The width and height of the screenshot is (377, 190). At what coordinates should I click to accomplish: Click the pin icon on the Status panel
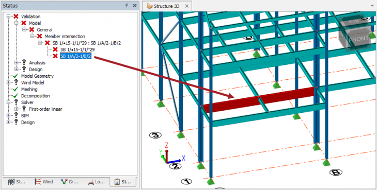coord(127,6)
